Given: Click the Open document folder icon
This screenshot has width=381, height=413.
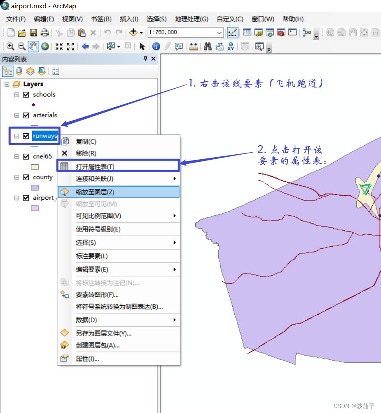Looking at the screenshot, I should (x=22, y=33).
